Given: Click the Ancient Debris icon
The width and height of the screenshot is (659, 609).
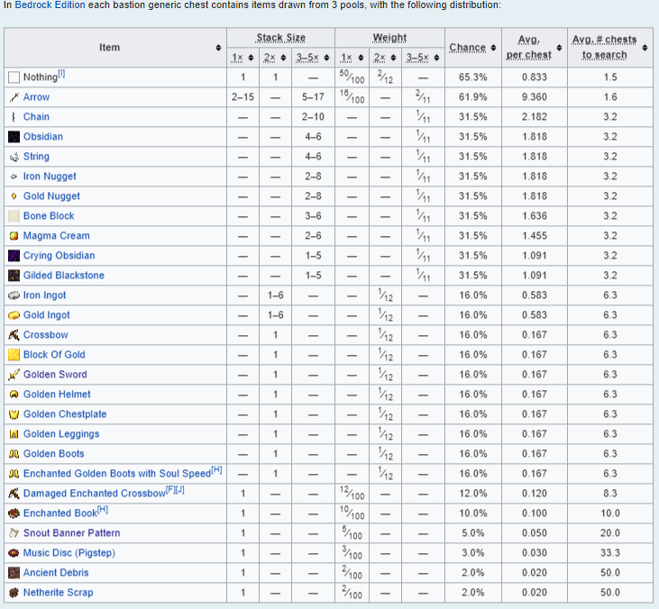Looking at the screenshot, I should point(14,572).
